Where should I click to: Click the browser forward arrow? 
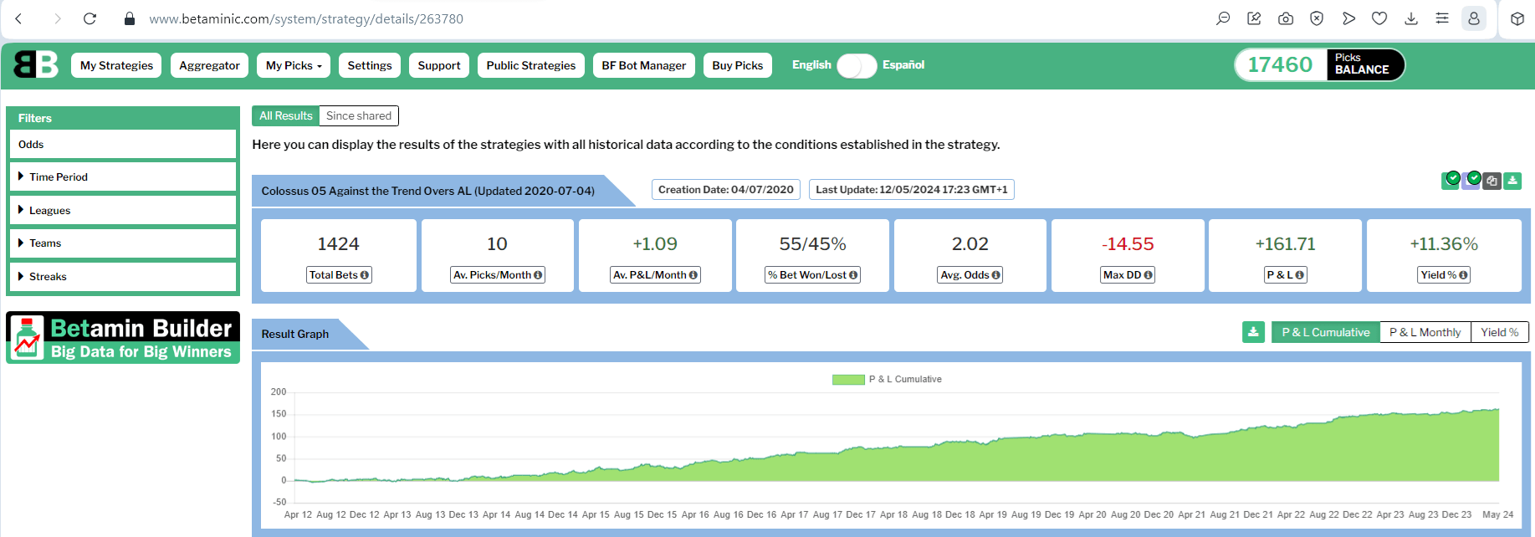pos(57,18)
